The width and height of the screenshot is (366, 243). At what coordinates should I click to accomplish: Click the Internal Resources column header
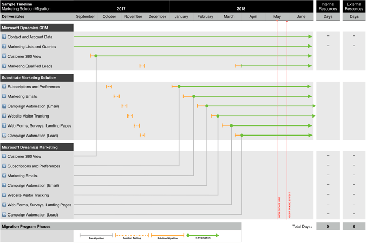click(x=328, y=6)
